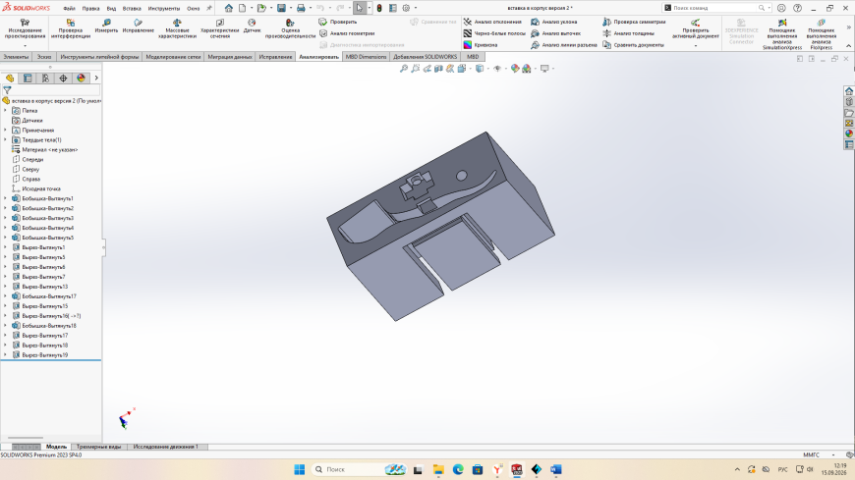Run Анализ отклонения

coord(492,22)
